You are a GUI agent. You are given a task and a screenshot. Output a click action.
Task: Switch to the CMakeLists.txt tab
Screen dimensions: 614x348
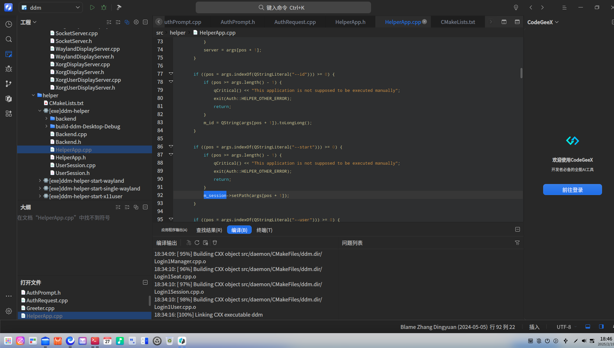pyautogui.click(x=458, y=22)
